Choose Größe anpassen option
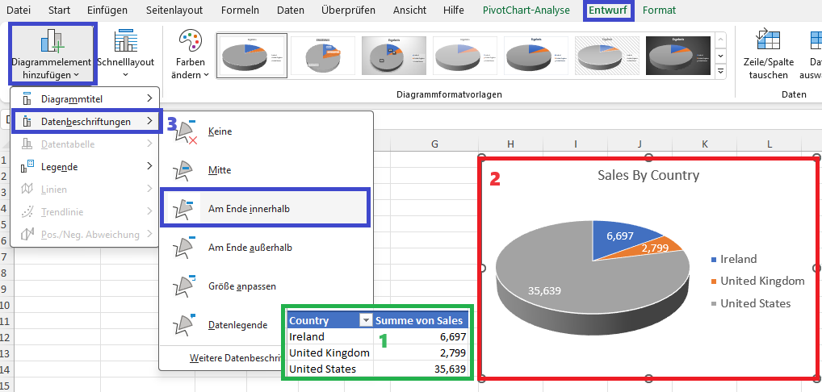822x392 pixels. [x=266, y=286]
